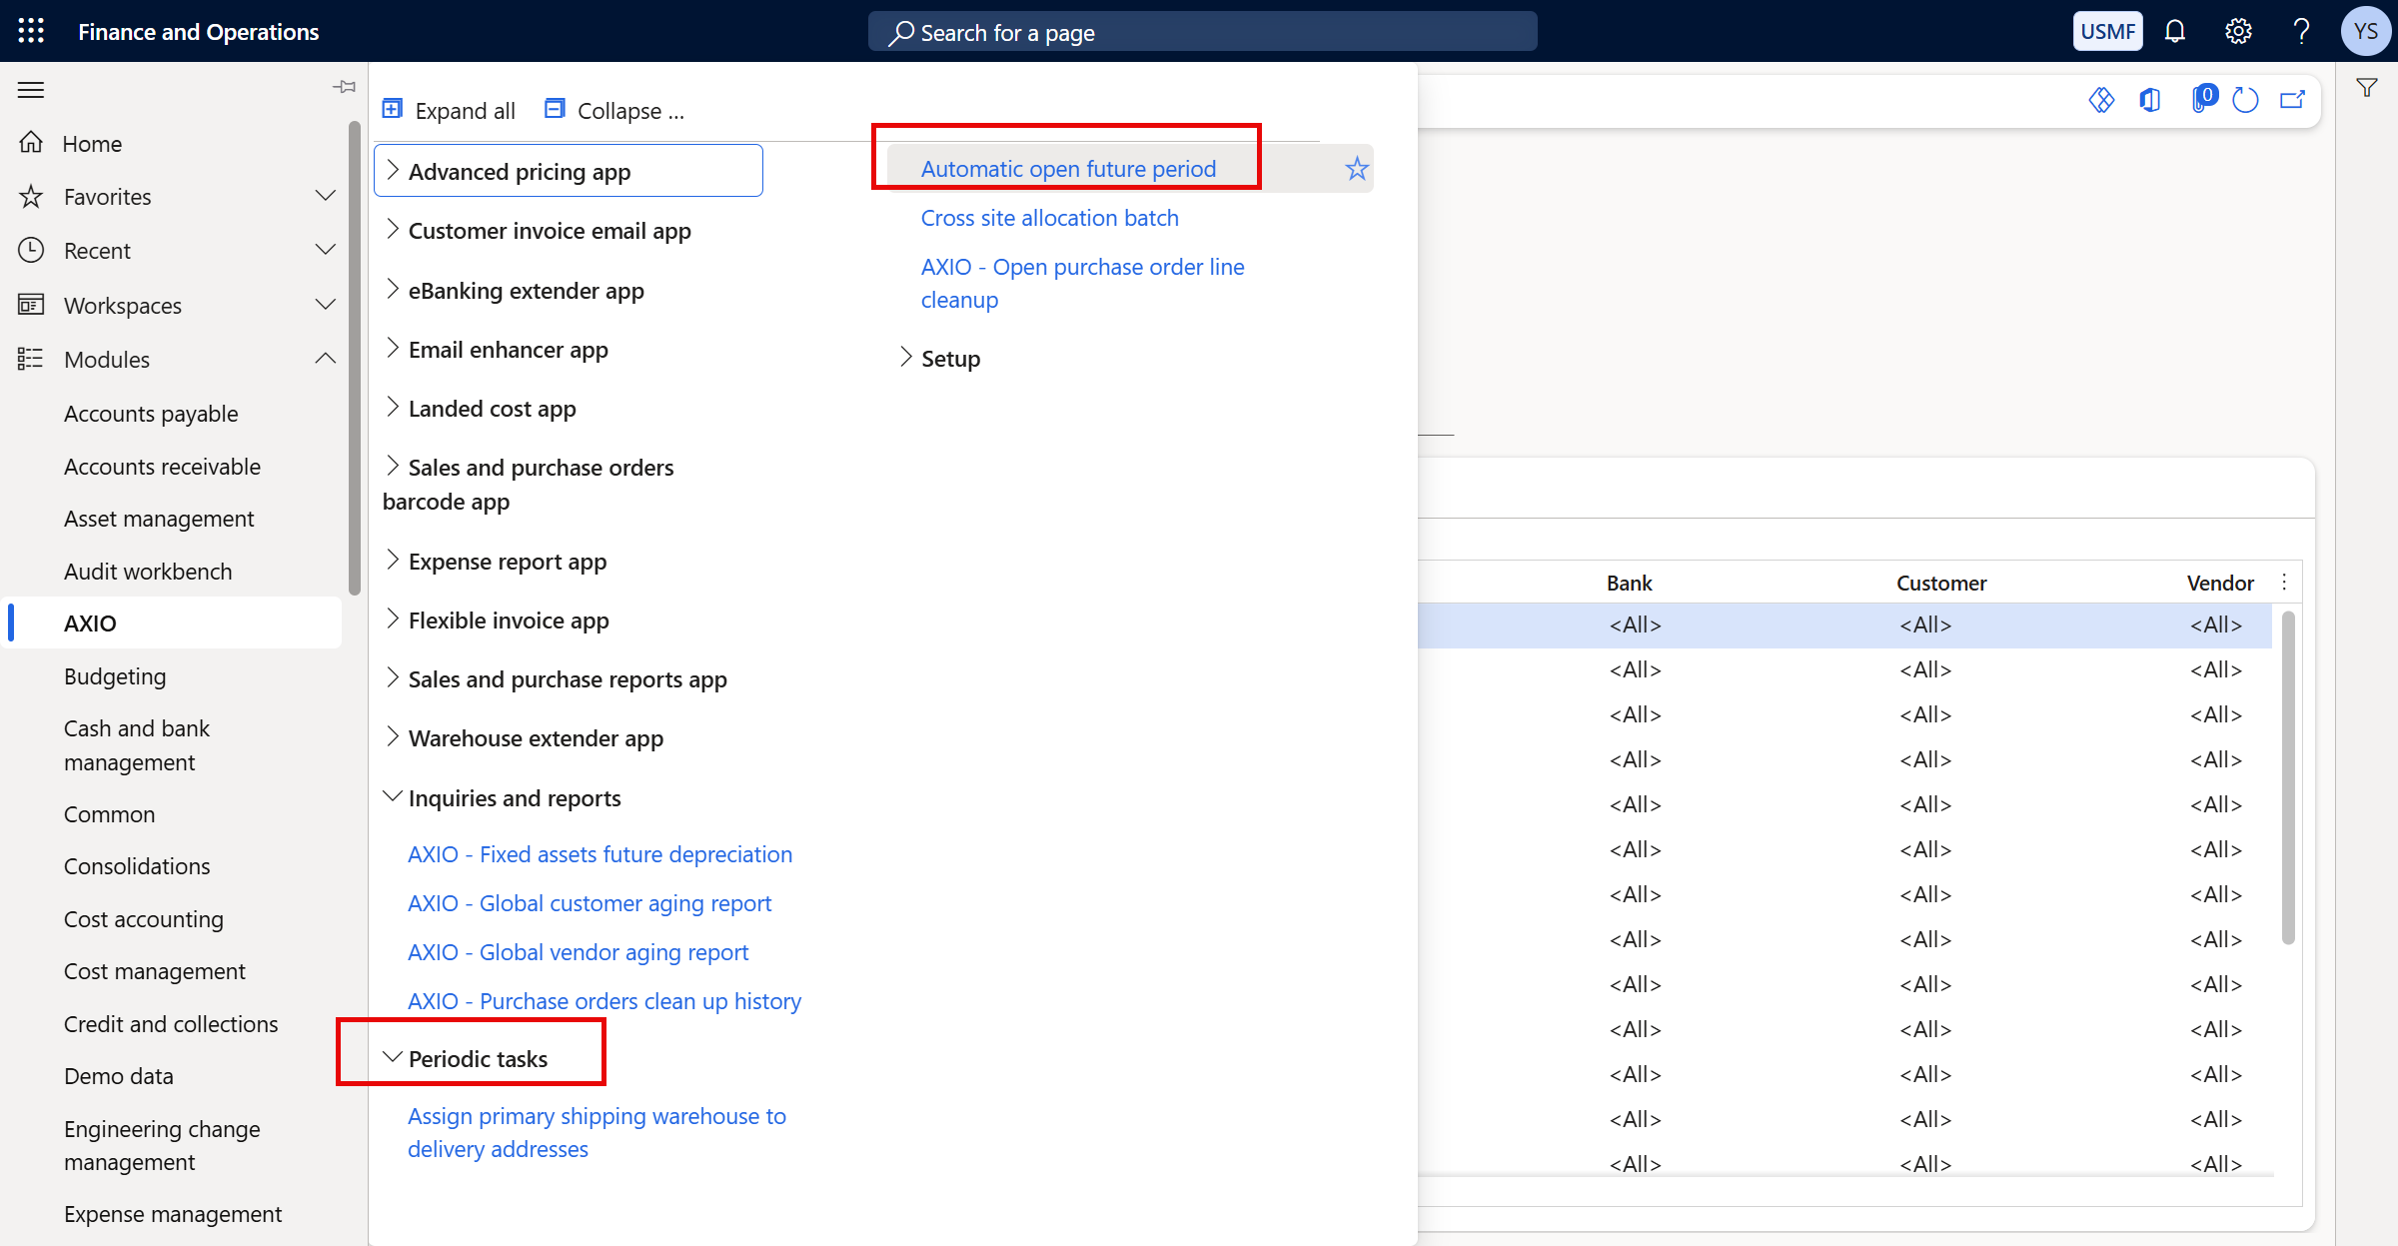This screenshot has width=2398, height=1246.
Task: Open notifications via the bell icon
Action: click(x=2174, y=31)
